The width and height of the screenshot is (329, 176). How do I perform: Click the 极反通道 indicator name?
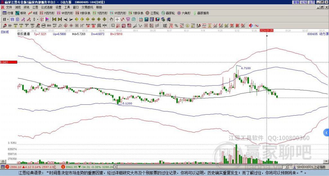[x=23, y=34]
